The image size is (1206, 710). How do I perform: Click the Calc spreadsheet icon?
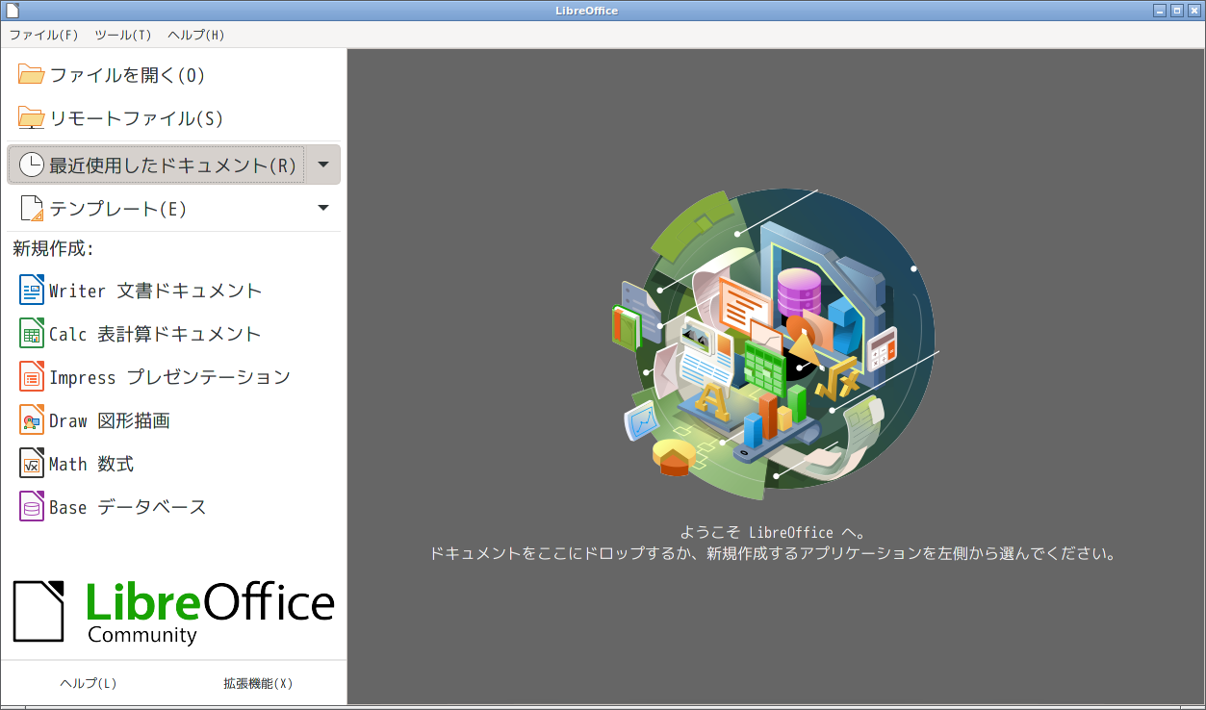pyautogui.click(x=32, y=334)
